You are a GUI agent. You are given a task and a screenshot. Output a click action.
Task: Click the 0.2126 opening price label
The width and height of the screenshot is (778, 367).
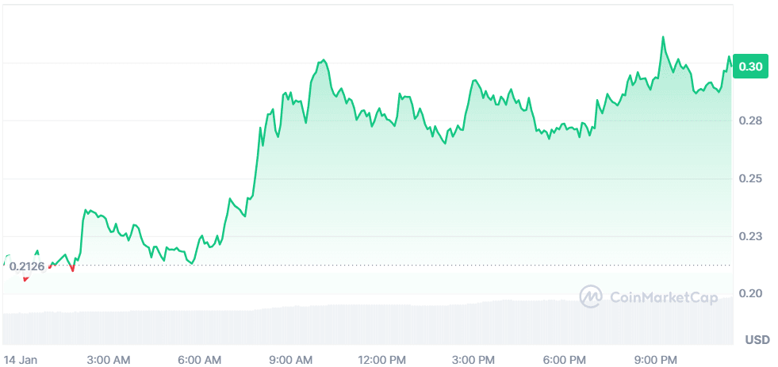coord(25,266)
